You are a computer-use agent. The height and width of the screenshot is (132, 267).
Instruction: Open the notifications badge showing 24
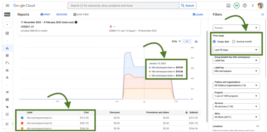(x=237, y=6)
